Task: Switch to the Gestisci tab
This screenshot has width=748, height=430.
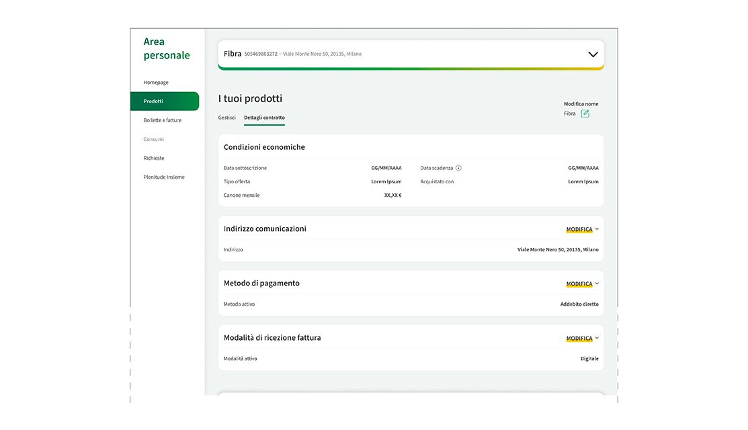Action: coord(226,118)
